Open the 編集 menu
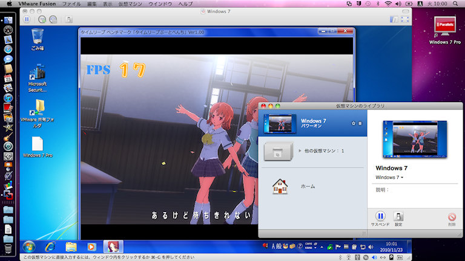465x261 pixels. coord(91,4)
